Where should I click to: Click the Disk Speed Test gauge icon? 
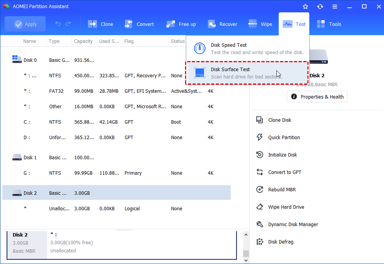200,48
